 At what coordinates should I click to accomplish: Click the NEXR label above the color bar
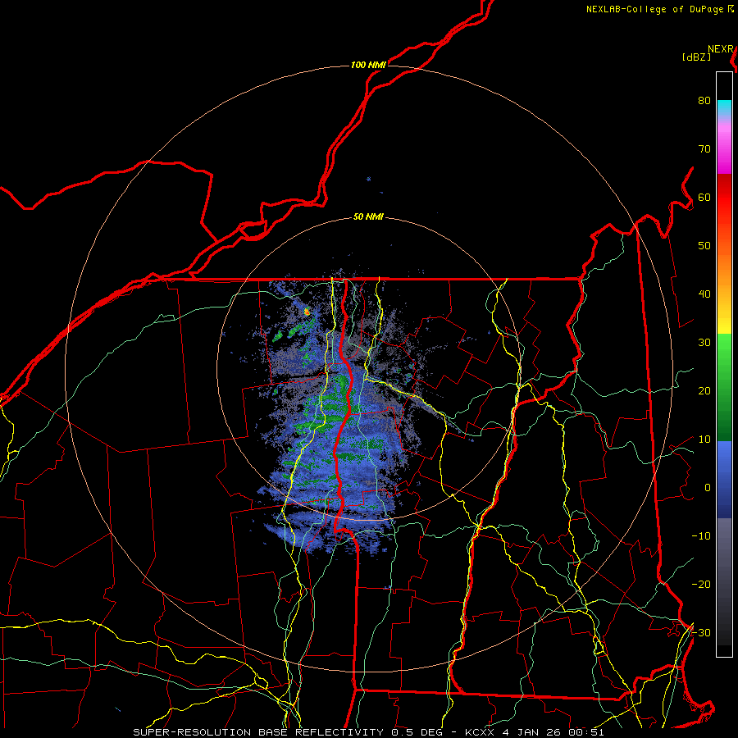pyautogui.click(x=721, y=49)
